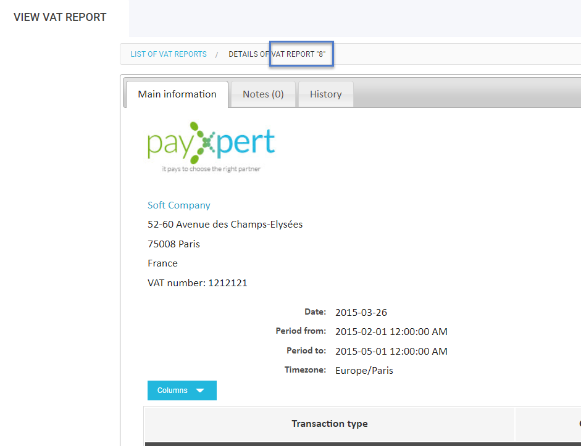Switch to the Main information tab
The image size is (581, 446).
(x=177, y=94)
